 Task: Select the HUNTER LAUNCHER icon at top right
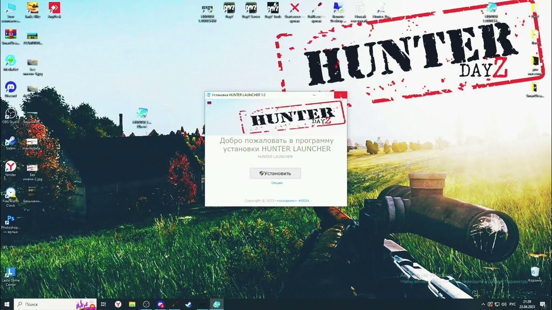491,12
